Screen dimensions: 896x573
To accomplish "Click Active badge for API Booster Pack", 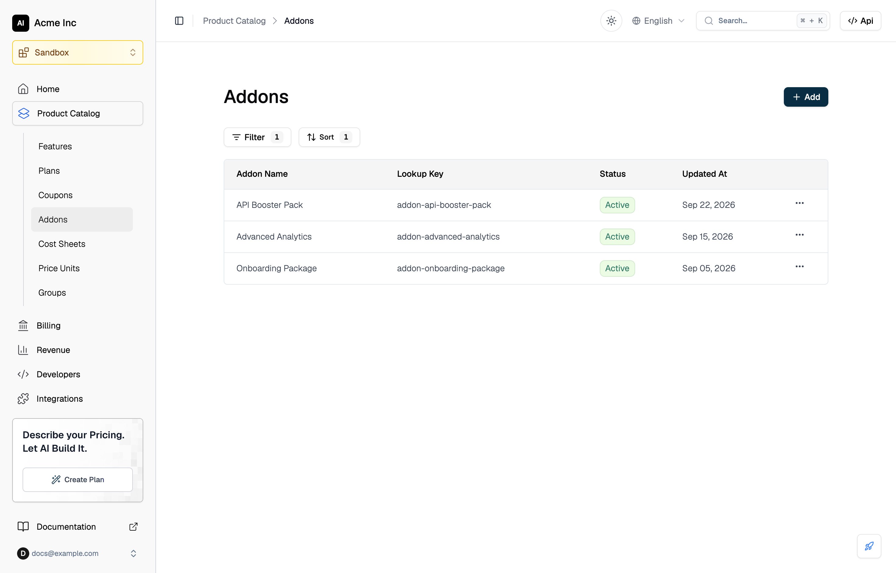I will (x=617, y=205).
